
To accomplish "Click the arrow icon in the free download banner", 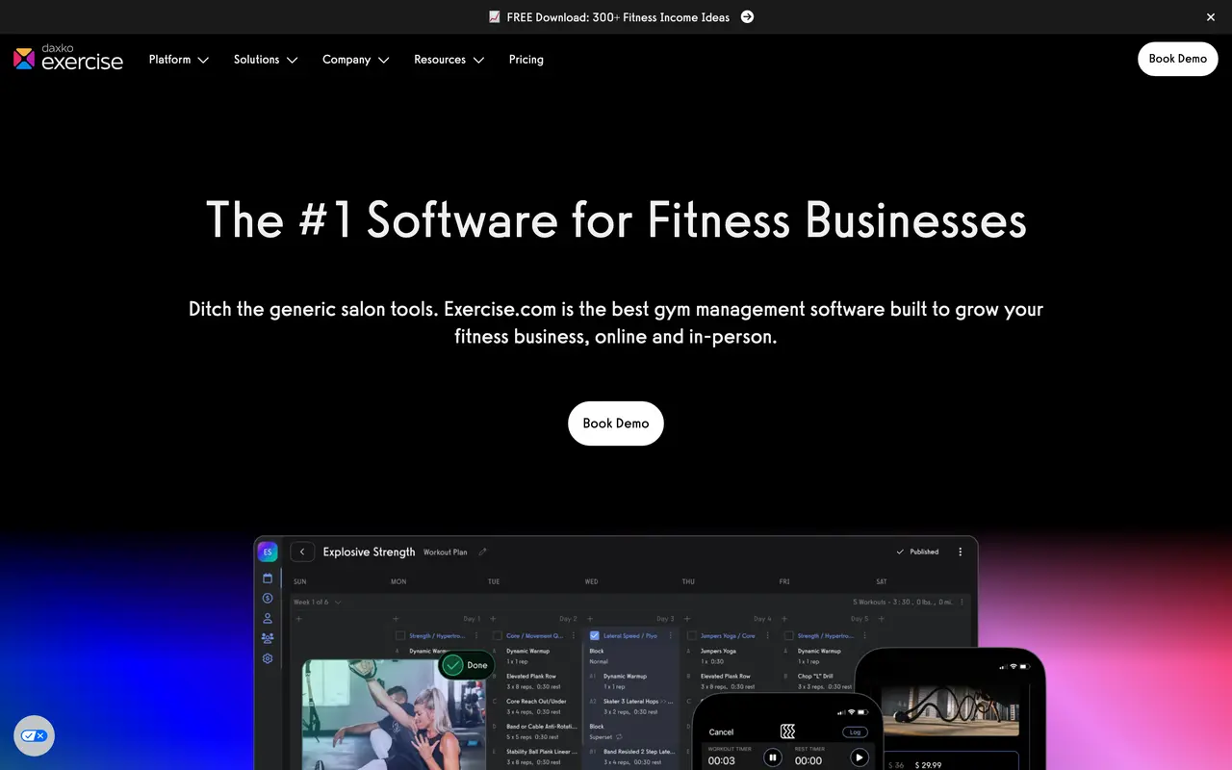I will 747,17.
